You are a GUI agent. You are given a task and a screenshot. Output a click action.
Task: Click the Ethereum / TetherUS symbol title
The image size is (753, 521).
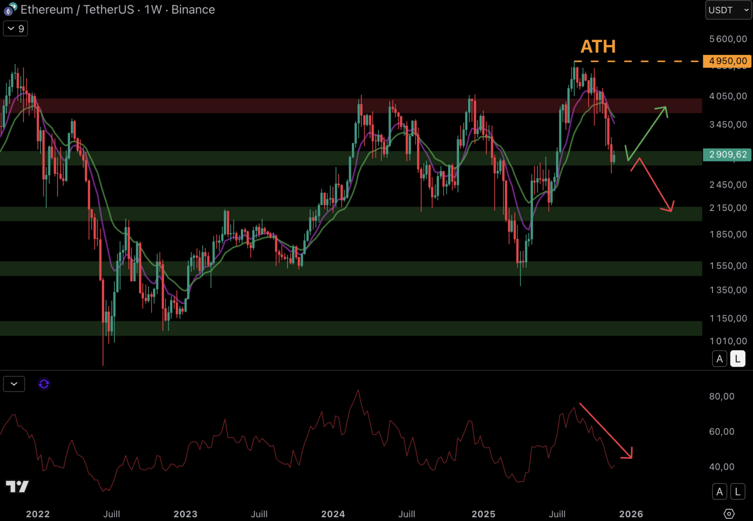pyautogui.click(x=77, y=10)
